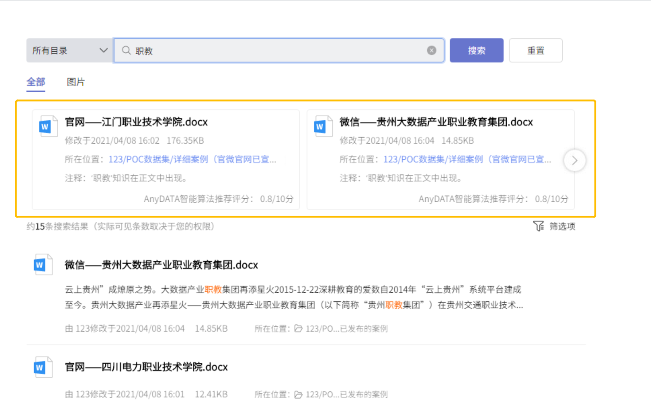
Task: Open the 所有目录 directory dropdown
Action: (69, 51)
